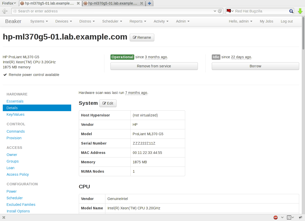
Task: Open the Adblock Plus dropdown arrow
Action: [282, 217]
